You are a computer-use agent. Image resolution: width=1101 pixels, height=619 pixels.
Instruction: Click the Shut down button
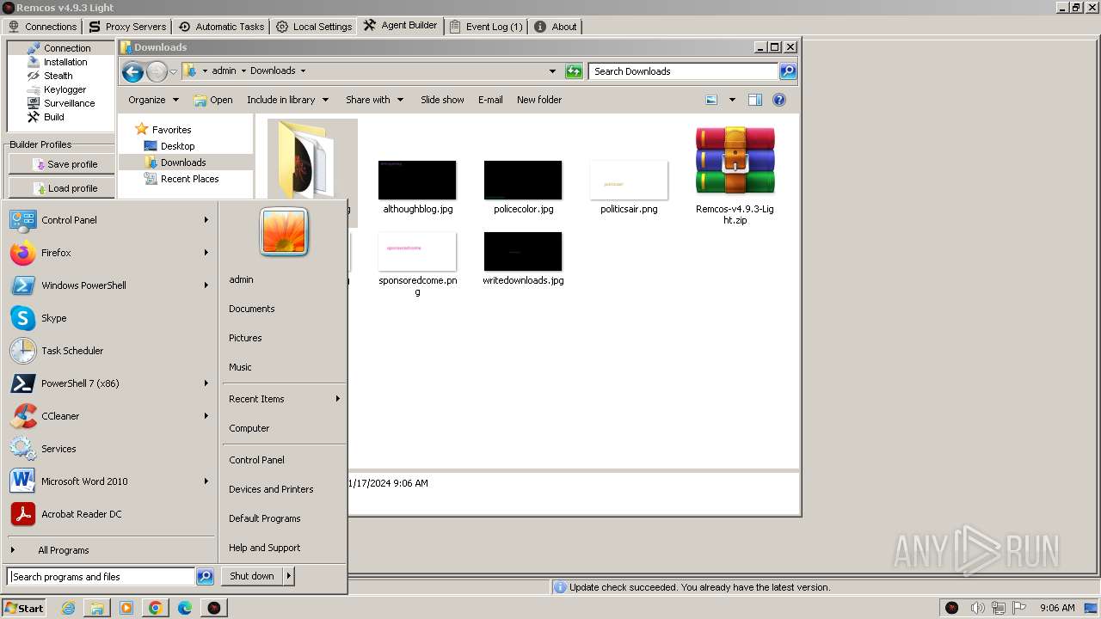point(252,576)
